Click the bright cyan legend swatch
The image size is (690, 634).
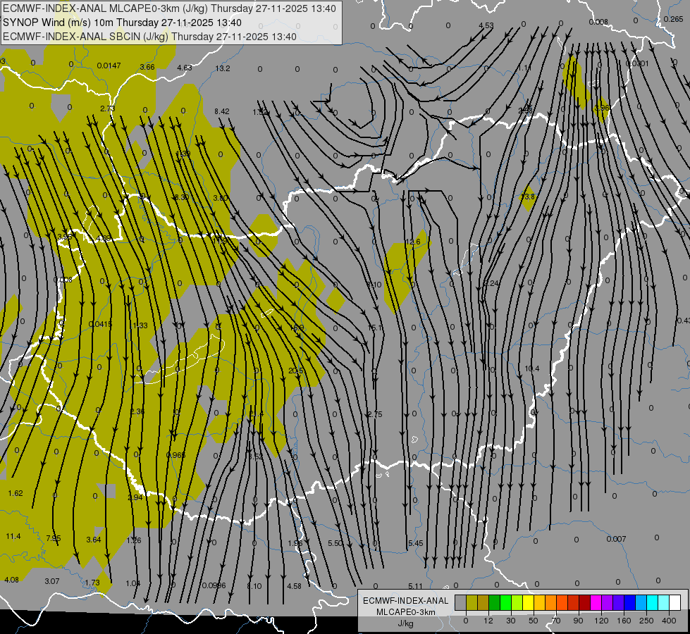point(652,603)
